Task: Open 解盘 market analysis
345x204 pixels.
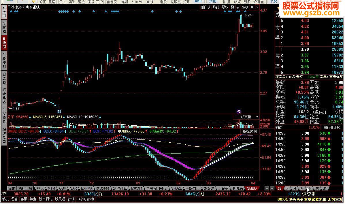Action: point(33,199)
